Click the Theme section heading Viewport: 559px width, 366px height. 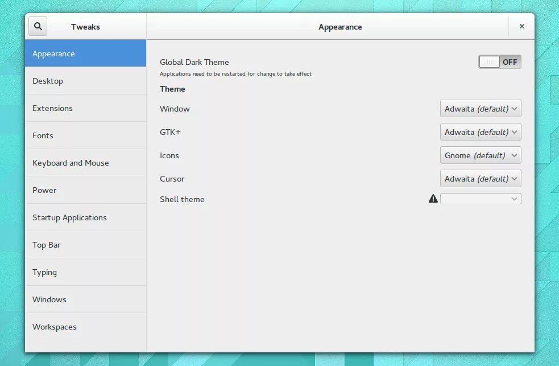[172, 89]
